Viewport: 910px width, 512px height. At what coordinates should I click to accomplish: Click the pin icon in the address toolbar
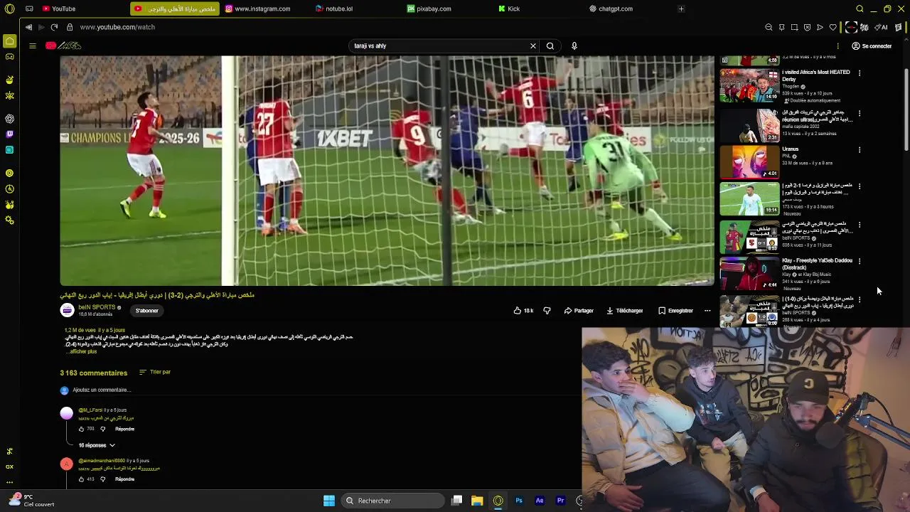click(x=781, y=27)
